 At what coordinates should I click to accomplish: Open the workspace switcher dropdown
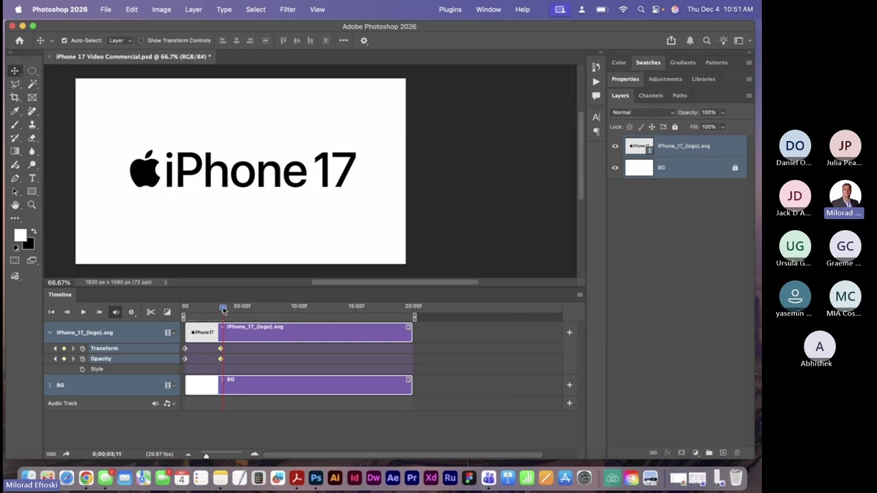coord(741,40)
